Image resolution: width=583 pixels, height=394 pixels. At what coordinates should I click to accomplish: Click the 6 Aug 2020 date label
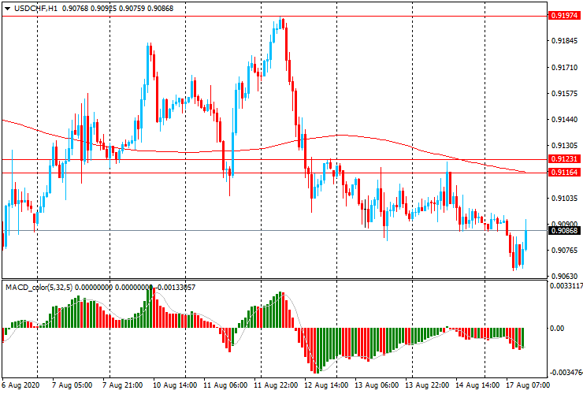pyautogui.click(x=20, y=386)
